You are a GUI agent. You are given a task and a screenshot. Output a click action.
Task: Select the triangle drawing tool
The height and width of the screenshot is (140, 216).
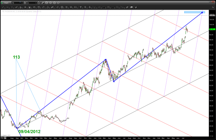tap(48, 7)
